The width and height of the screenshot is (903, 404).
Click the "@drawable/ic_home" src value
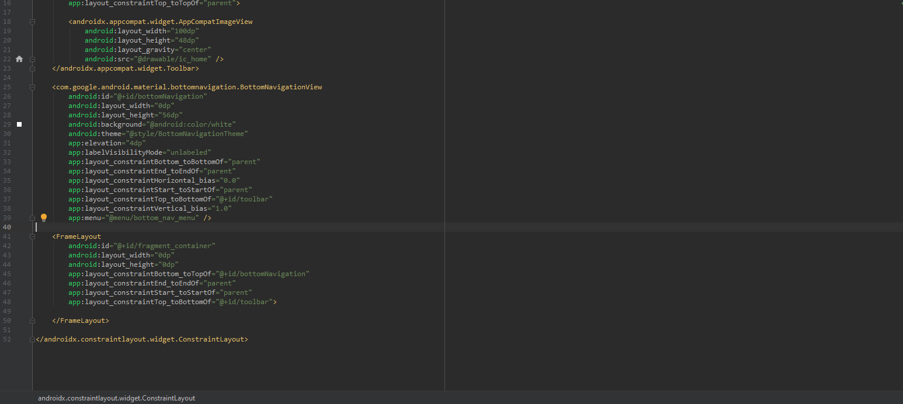tap(173, 59)
